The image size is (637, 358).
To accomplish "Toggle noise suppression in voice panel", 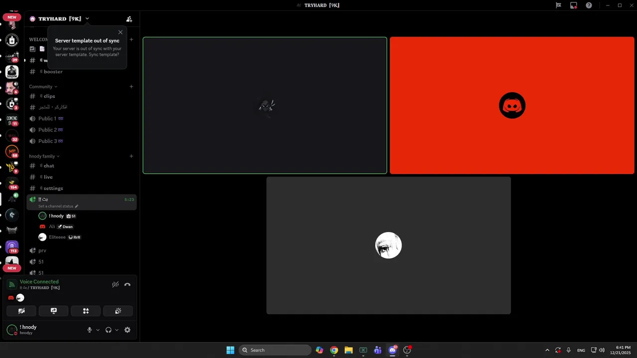I will (115, 284).
